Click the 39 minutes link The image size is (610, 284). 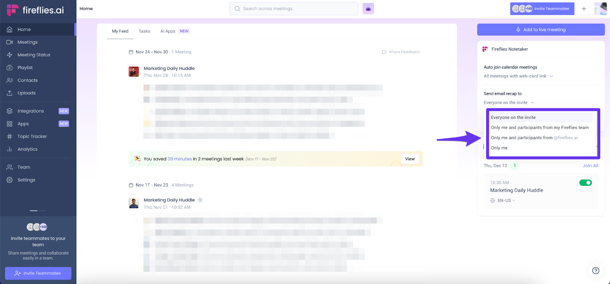pyautogui.click(x=180, y=159)
